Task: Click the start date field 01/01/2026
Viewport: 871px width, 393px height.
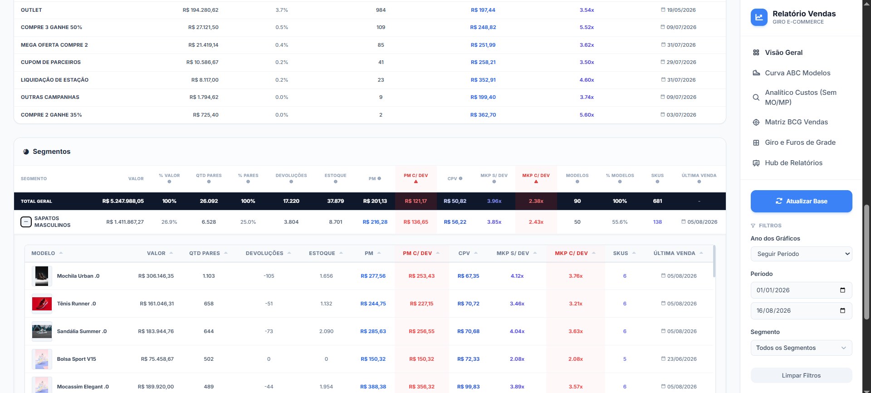Action: [801, 290]
